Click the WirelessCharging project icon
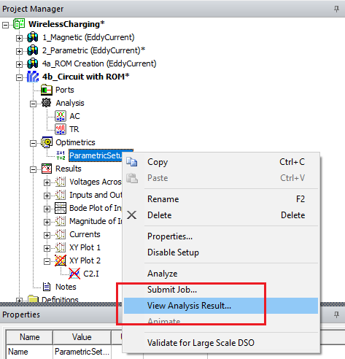 (x=19, y=24)
